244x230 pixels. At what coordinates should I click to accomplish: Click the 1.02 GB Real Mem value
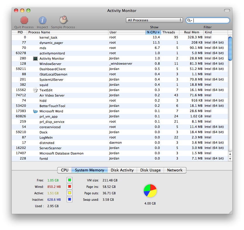[x=196, y=116]
